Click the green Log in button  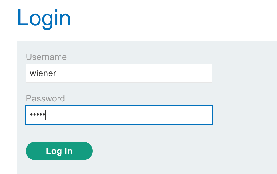click(59, 151)
